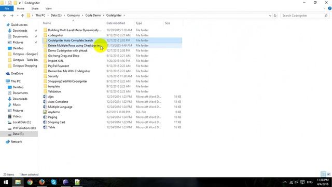Open Skype from taskbar
This screenshot has width=332, height=187.
pyautogui.click(x=53, y=182)
